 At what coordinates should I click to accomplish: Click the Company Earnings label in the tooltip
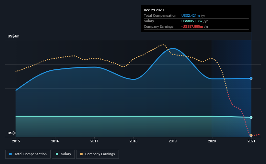pos(159,26)
